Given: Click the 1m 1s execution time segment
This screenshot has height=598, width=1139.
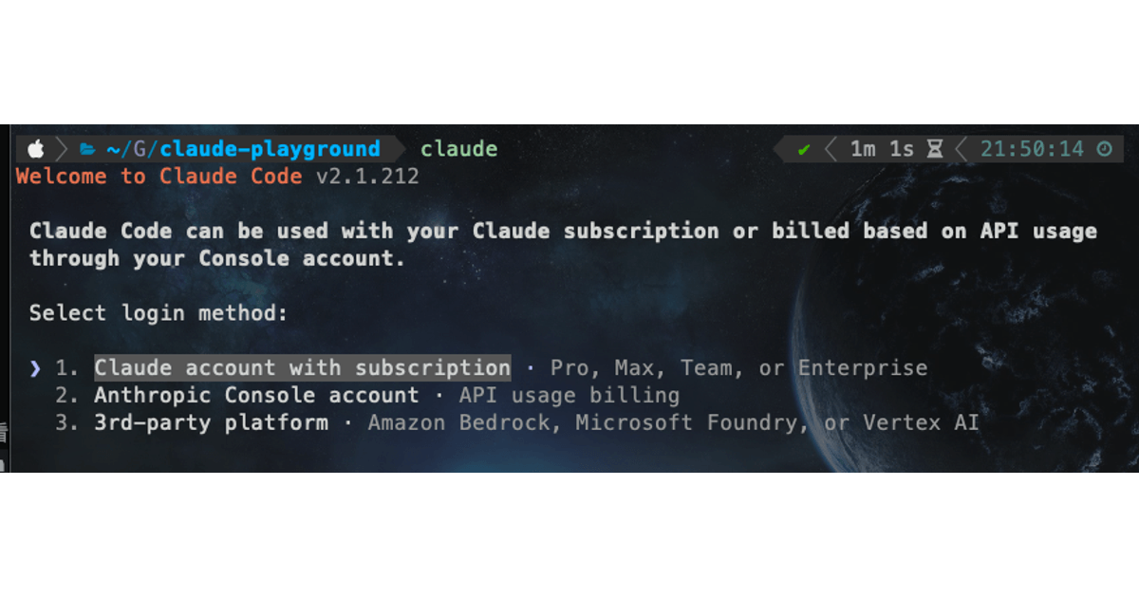Looking at the screenshot, I should 882,149.
